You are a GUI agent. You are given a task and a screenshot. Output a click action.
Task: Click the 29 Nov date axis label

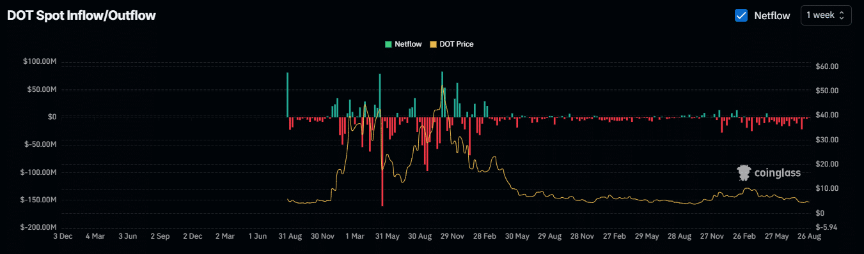[453, 236]
